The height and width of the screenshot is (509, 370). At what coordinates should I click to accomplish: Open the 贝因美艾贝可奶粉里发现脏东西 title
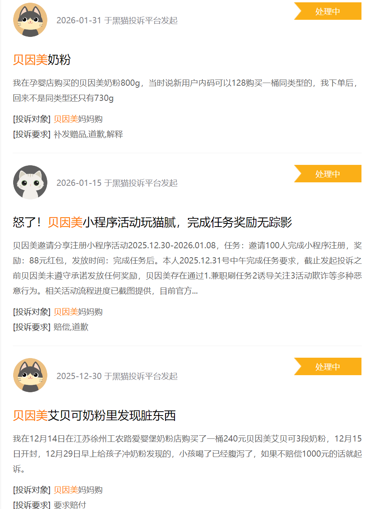point(94,416)
